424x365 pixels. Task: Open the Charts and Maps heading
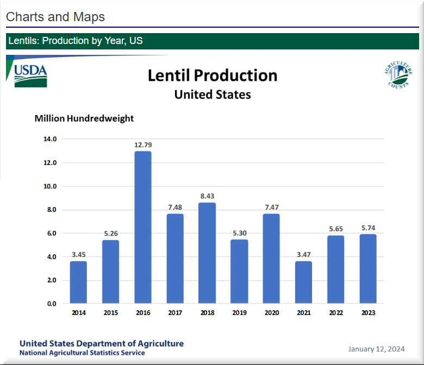pyautogui.click(x=55, y=17)
